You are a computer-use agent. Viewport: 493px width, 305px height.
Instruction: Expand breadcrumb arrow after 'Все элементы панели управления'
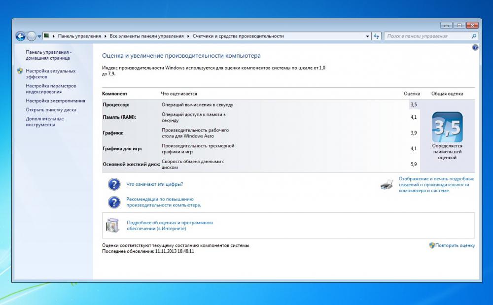click(x=188, y=36)
